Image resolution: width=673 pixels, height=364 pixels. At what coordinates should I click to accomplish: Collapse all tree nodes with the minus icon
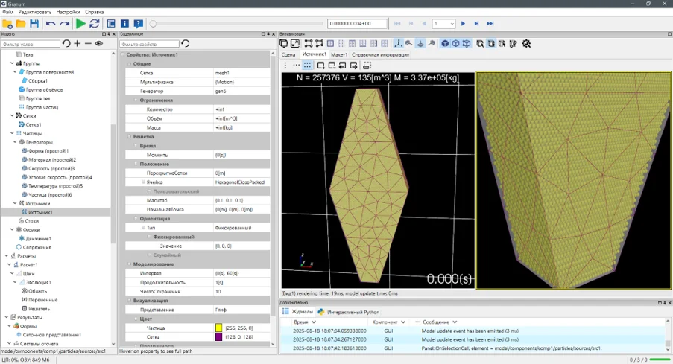pos(88,43)
